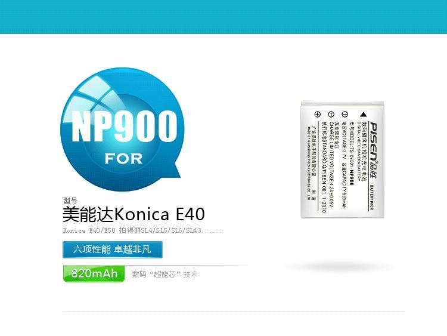
Task: Click the PISEN brand logo on battery
Action: coord(374,150)
